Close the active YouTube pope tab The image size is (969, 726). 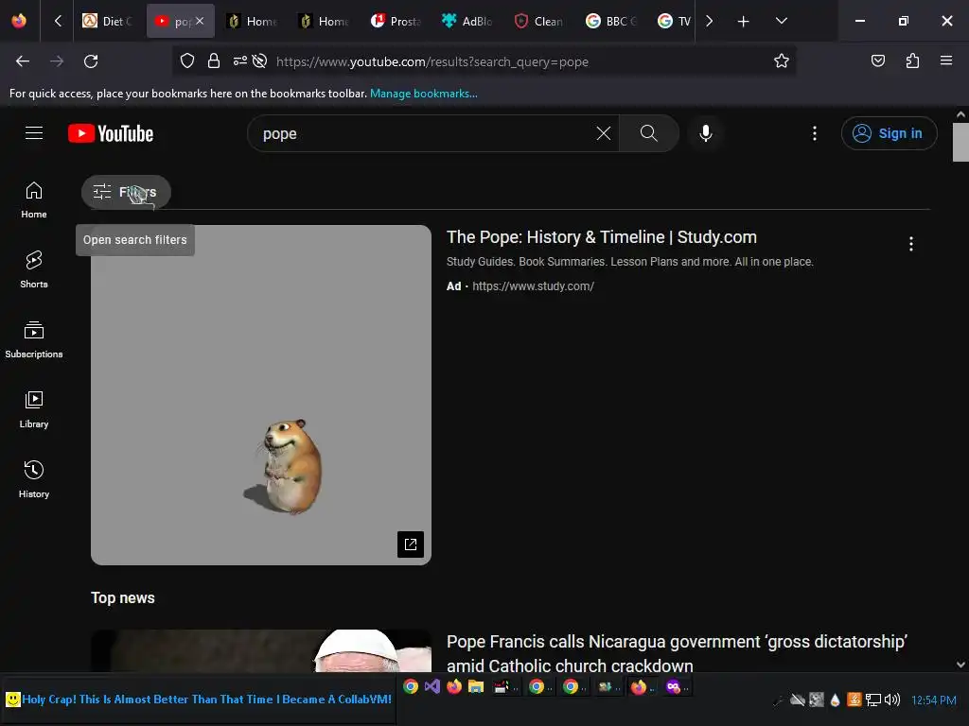[x=200, y=21]
